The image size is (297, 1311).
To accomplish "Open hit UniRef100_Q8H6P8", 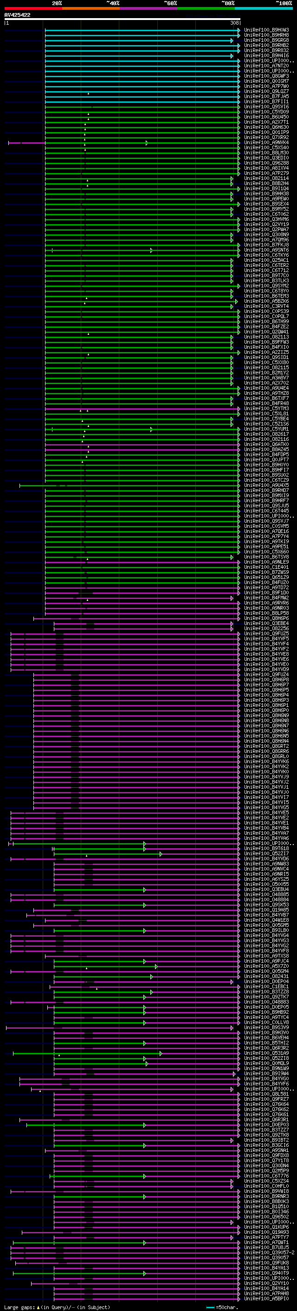I will click(266, 679).
